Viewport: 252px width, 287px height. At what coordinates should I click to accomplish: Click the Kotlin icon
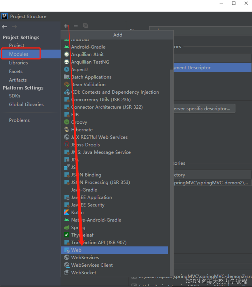pyautogui.click(x=67, y=212)
